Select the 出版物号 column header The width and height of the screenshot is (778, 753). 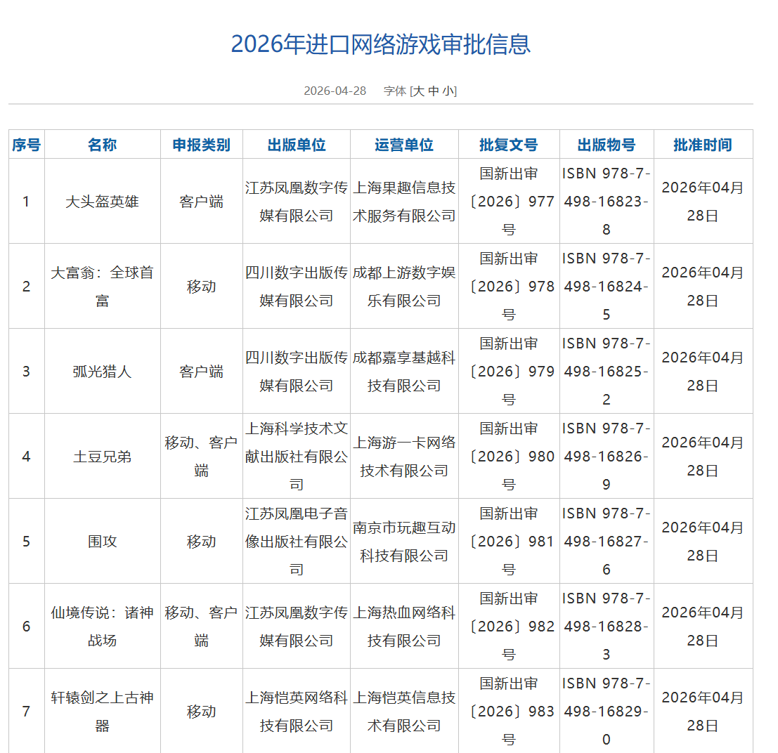pyautogui.click(x=606, y=145)
